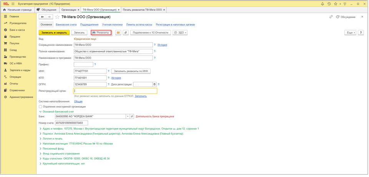Click the envelope email icon in toolbar
This screenshot has width=369, height=177.
[x=118, y=33]
